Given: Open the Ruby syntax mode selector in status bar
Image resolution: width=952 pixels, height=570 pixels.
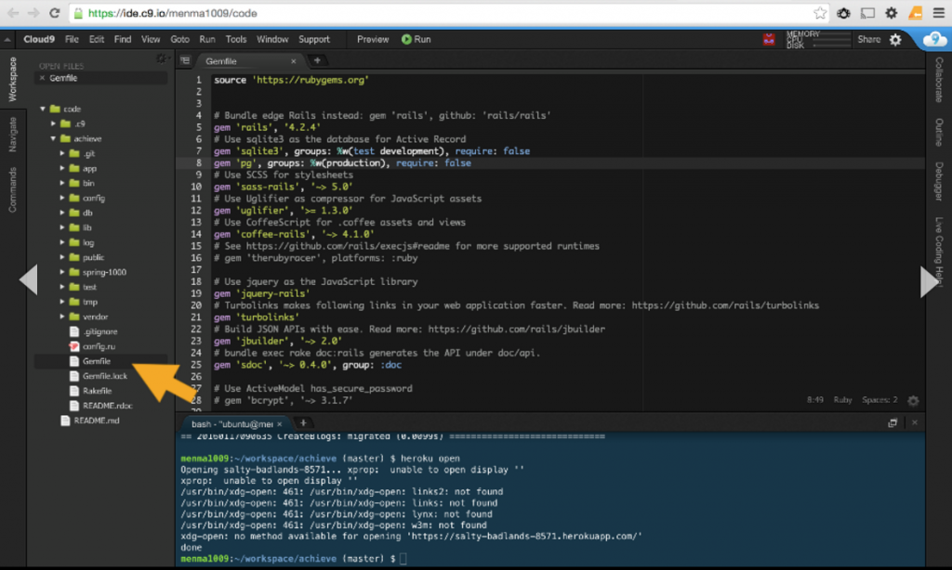Looking at the screenshot, I should 842,399.
